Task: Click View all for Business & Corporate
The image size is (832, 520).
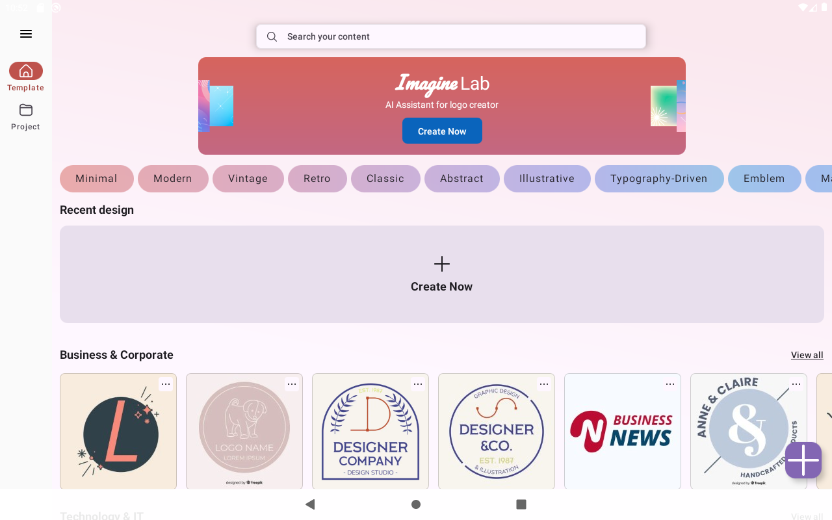Action: click(807, 355)
